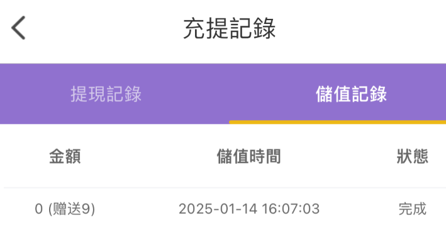The width and height of the screenshot is (446, 240).
Task: Click blank space between timestamp and 完成
Action: (359, 209)
